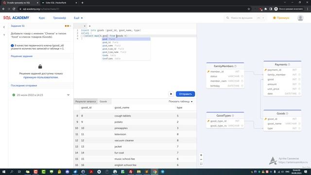Open Windows Start menu

pos(4,172)
